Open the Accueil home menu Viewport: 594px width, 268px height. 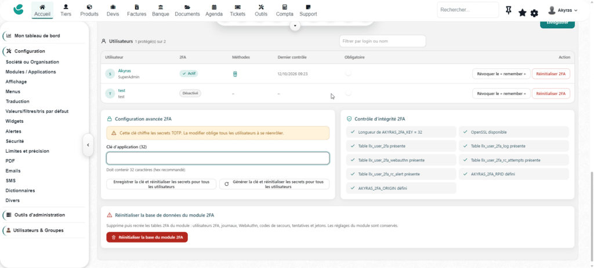point(42,10)
